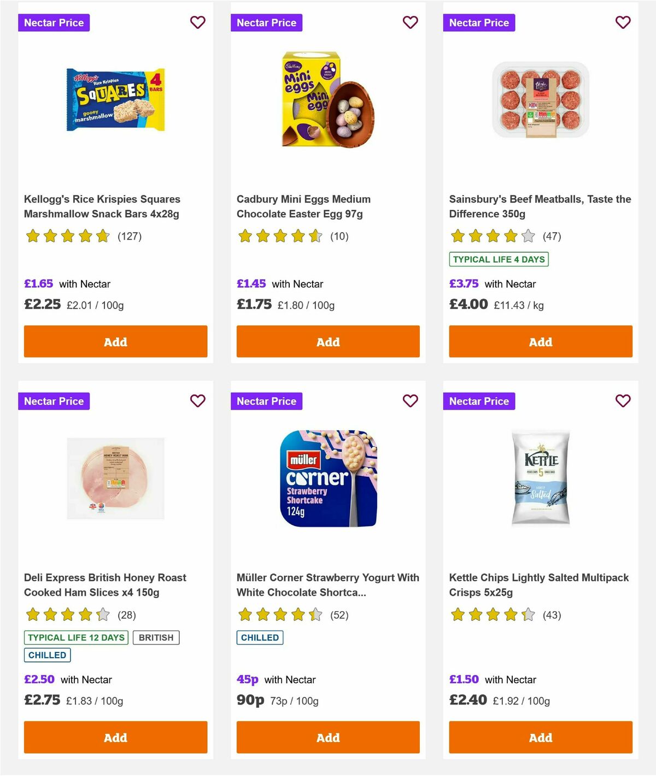
Task: Favourite the Kettle Chips Lightly Salted crisps
Action: tap(623, 401)
